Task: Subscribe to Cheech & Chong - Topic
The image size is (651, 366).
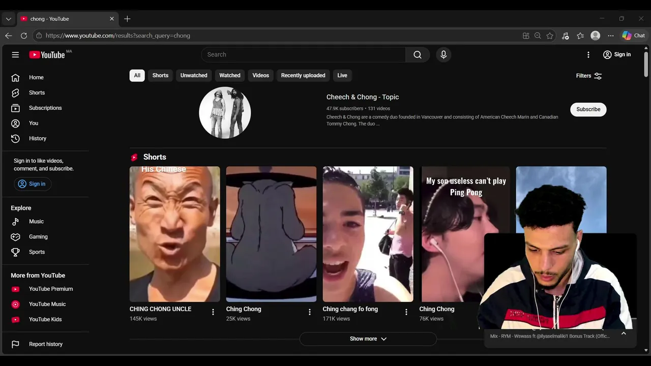Action: pyautogui.click(x=588, y=109)
